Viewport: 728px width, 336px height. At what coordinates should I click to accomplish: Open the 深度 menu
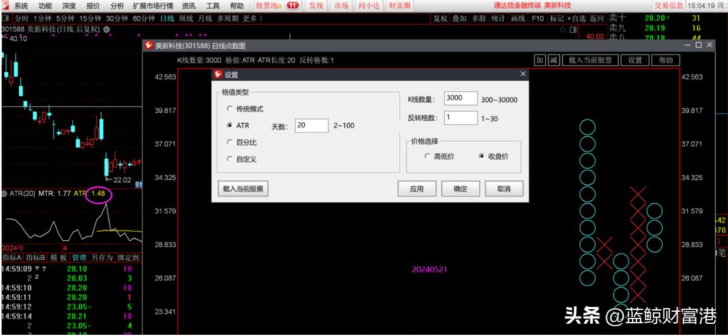pyautogui.click(x=69, y=5)
